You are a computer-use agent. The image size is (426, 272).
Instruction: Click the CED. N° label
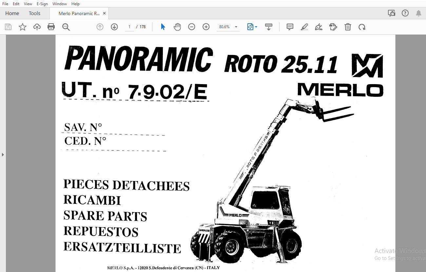click(85, 141)
